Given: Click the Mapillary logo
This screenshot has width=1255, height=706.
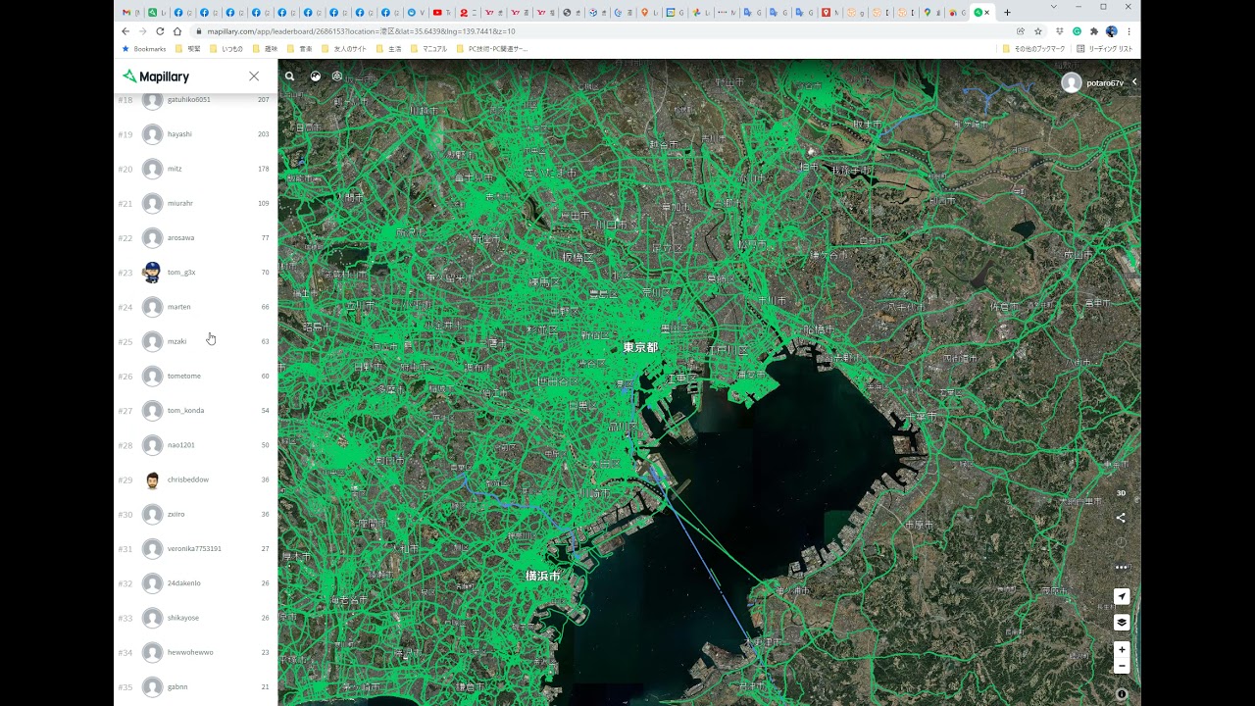Looking at the screenshot, I should coord(156,76).
